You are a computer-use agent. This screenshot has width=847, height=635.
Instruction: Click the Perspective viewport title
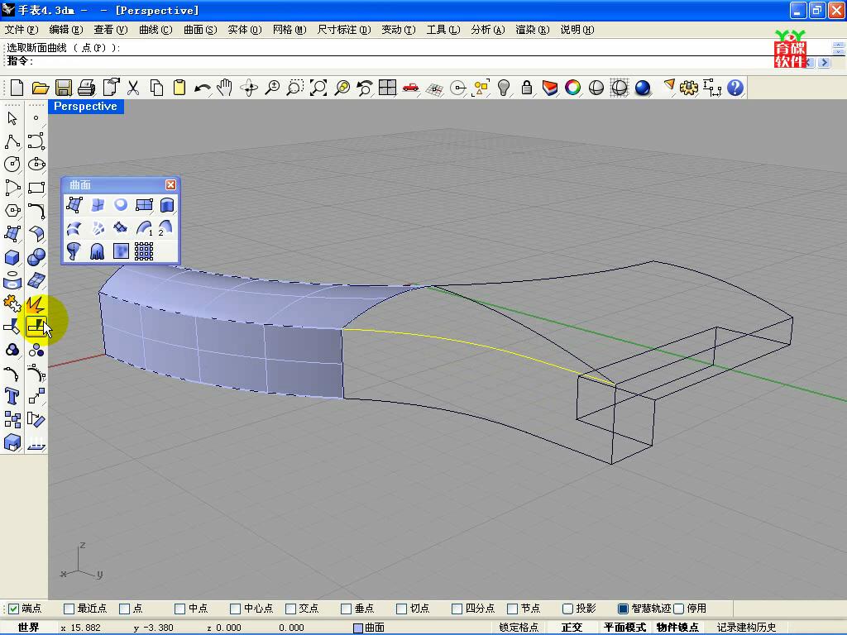pos(85,107)
